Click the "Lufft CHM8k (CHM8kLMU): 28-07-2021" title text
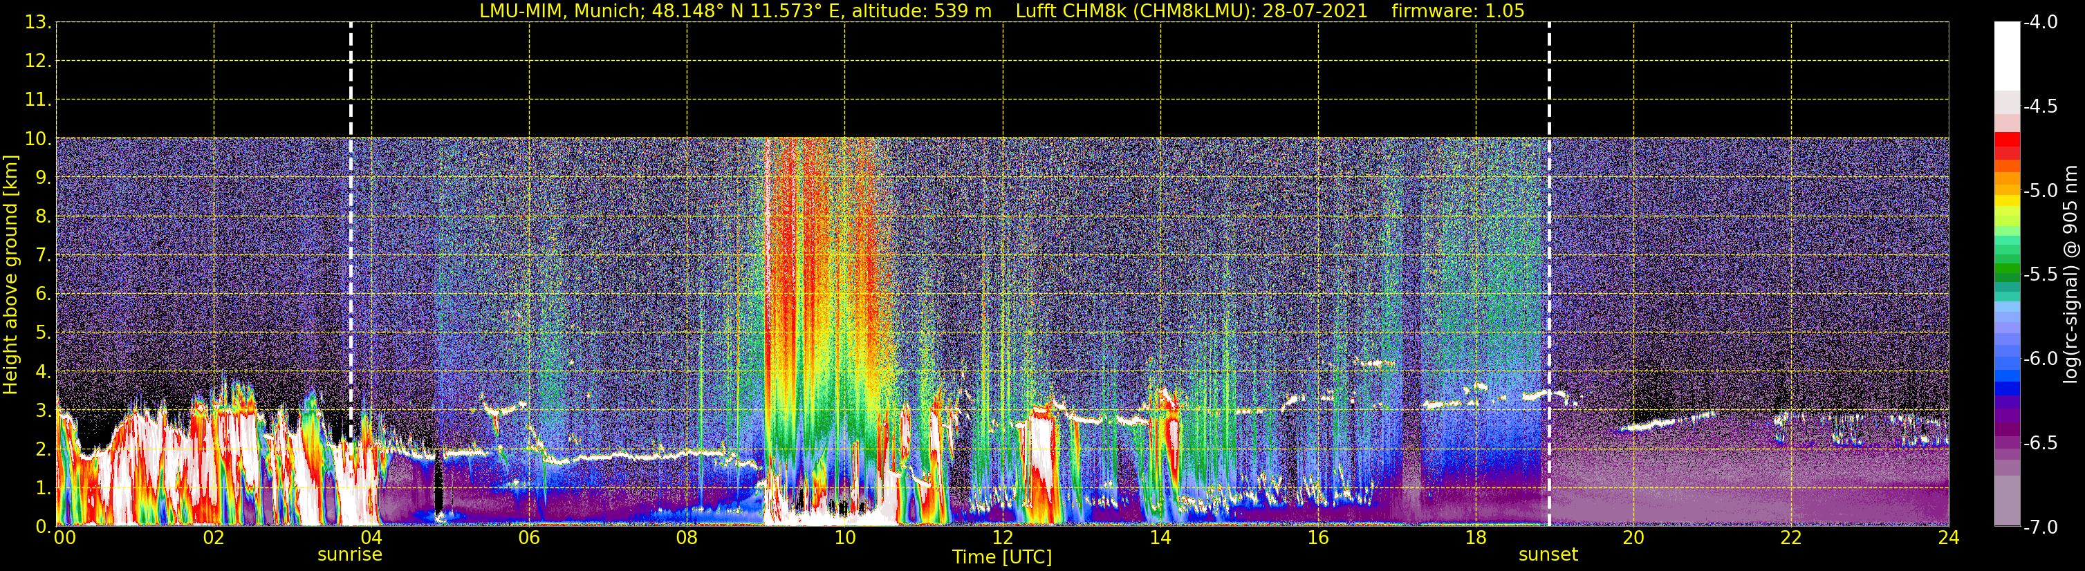 (x=1192, y=11)
